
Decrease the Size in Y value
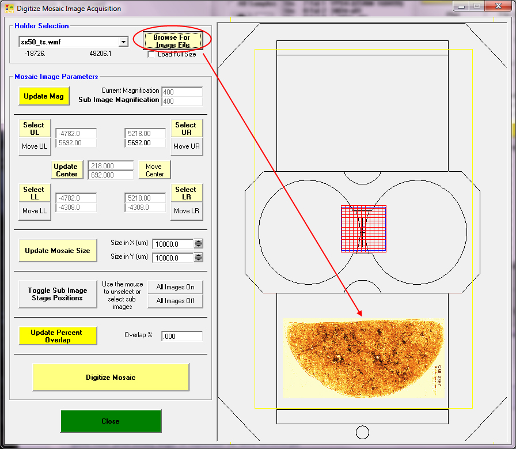[199, 261]
